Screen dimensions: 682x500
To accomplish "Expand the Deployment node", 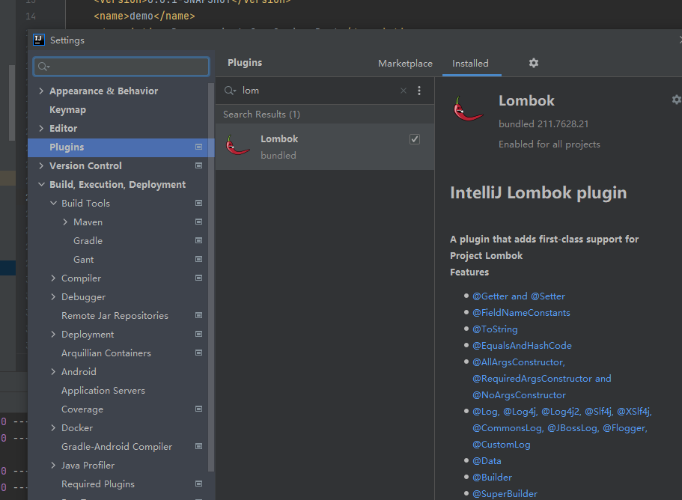I will tap(53, 334).
